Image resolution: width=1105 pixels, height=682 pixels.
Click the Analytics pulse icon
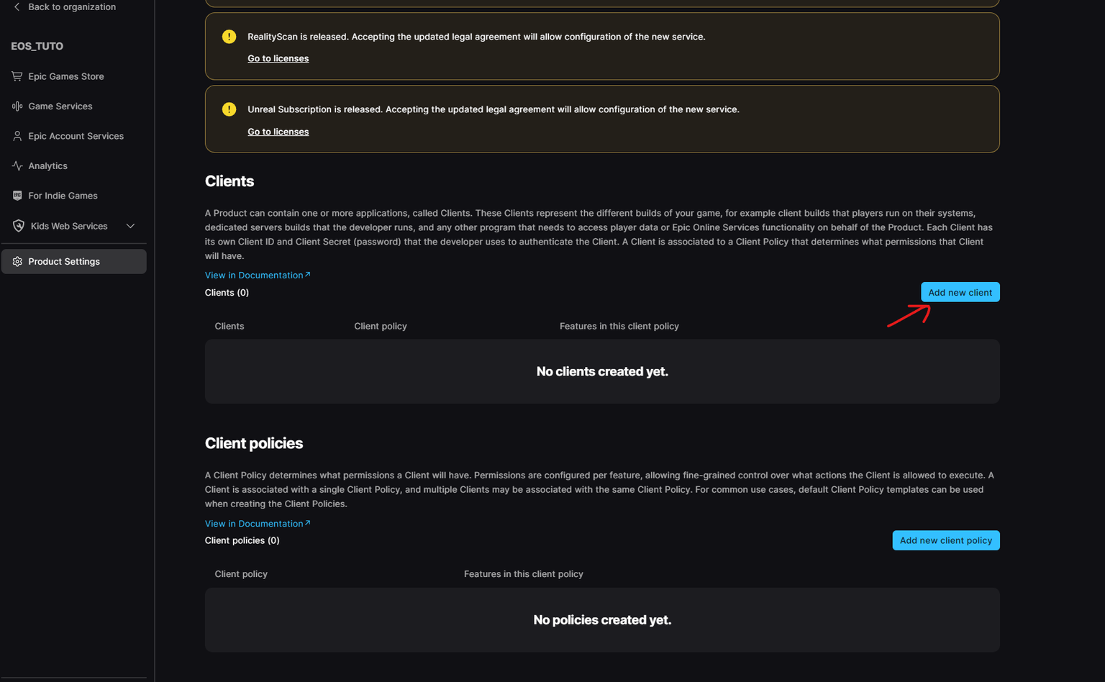pyautogui.click(x=17, y=165)
